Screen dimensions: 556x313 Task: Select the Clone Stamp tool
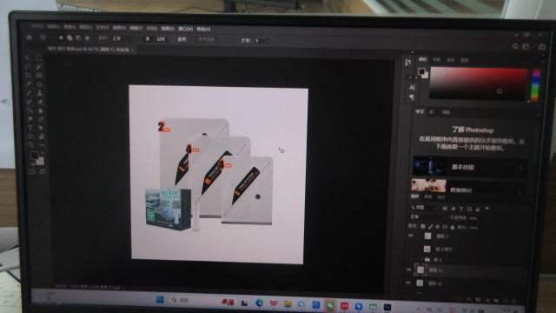[x=40, y=93]
